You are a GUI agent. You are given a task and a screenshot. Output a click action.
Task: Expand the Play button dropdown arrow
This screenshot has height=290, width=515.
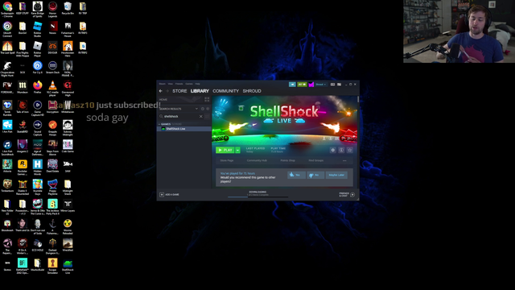[238, 150]
